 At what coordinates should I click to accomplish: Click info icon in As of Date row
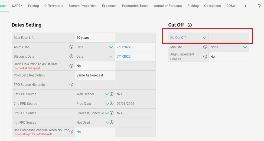pyautogui.click(x=71, y=47)
